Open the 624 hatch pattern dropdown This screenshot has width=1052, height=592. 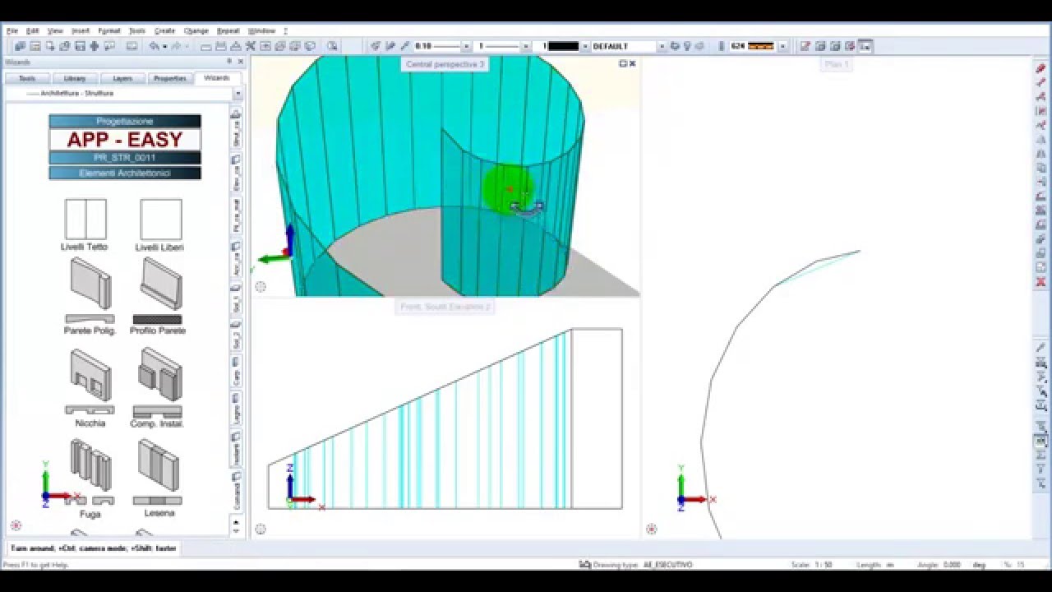(782, 46)
